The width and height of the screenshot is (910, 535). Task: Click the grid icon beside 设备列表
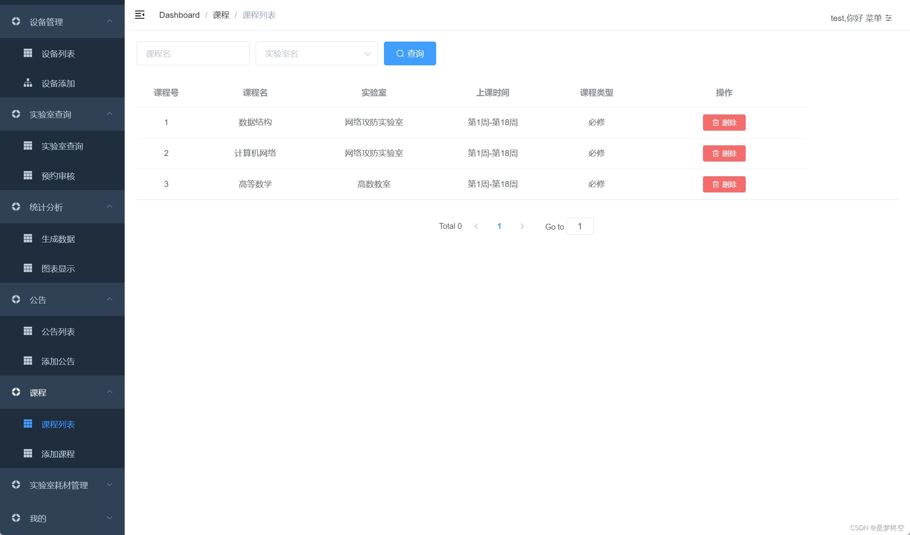click(28, 53)
